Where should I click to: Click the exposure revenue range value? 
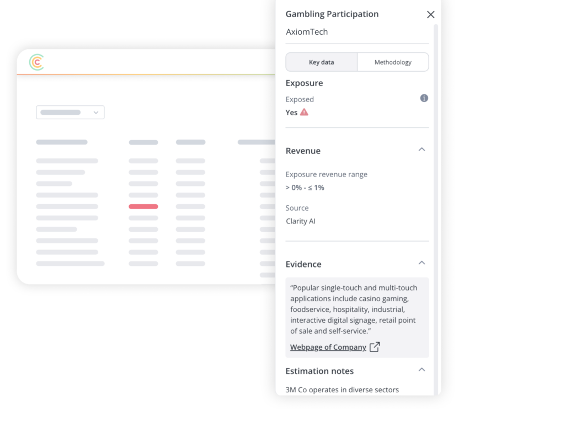point(305,188)
